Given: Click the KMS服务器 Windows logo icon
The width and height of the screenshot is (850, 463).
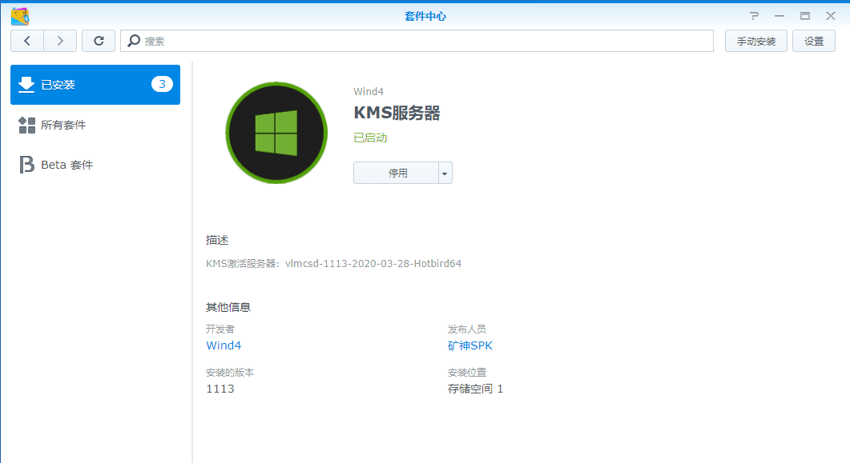Looking at the screenshot, I should click(276, 133).
